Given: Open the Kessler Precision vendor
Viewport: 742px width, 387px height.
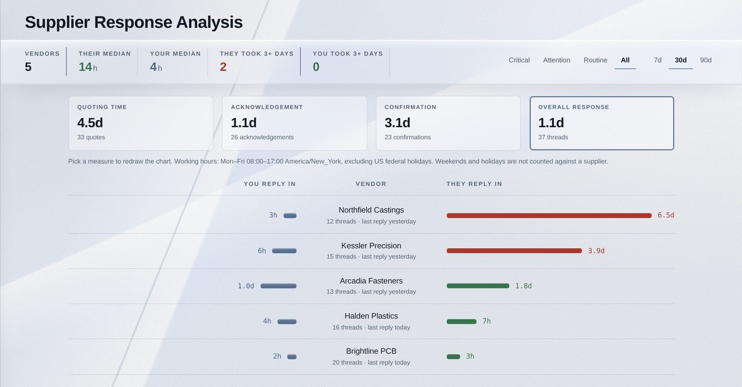Looking at the screenshot, I should (x=371, y=245).
